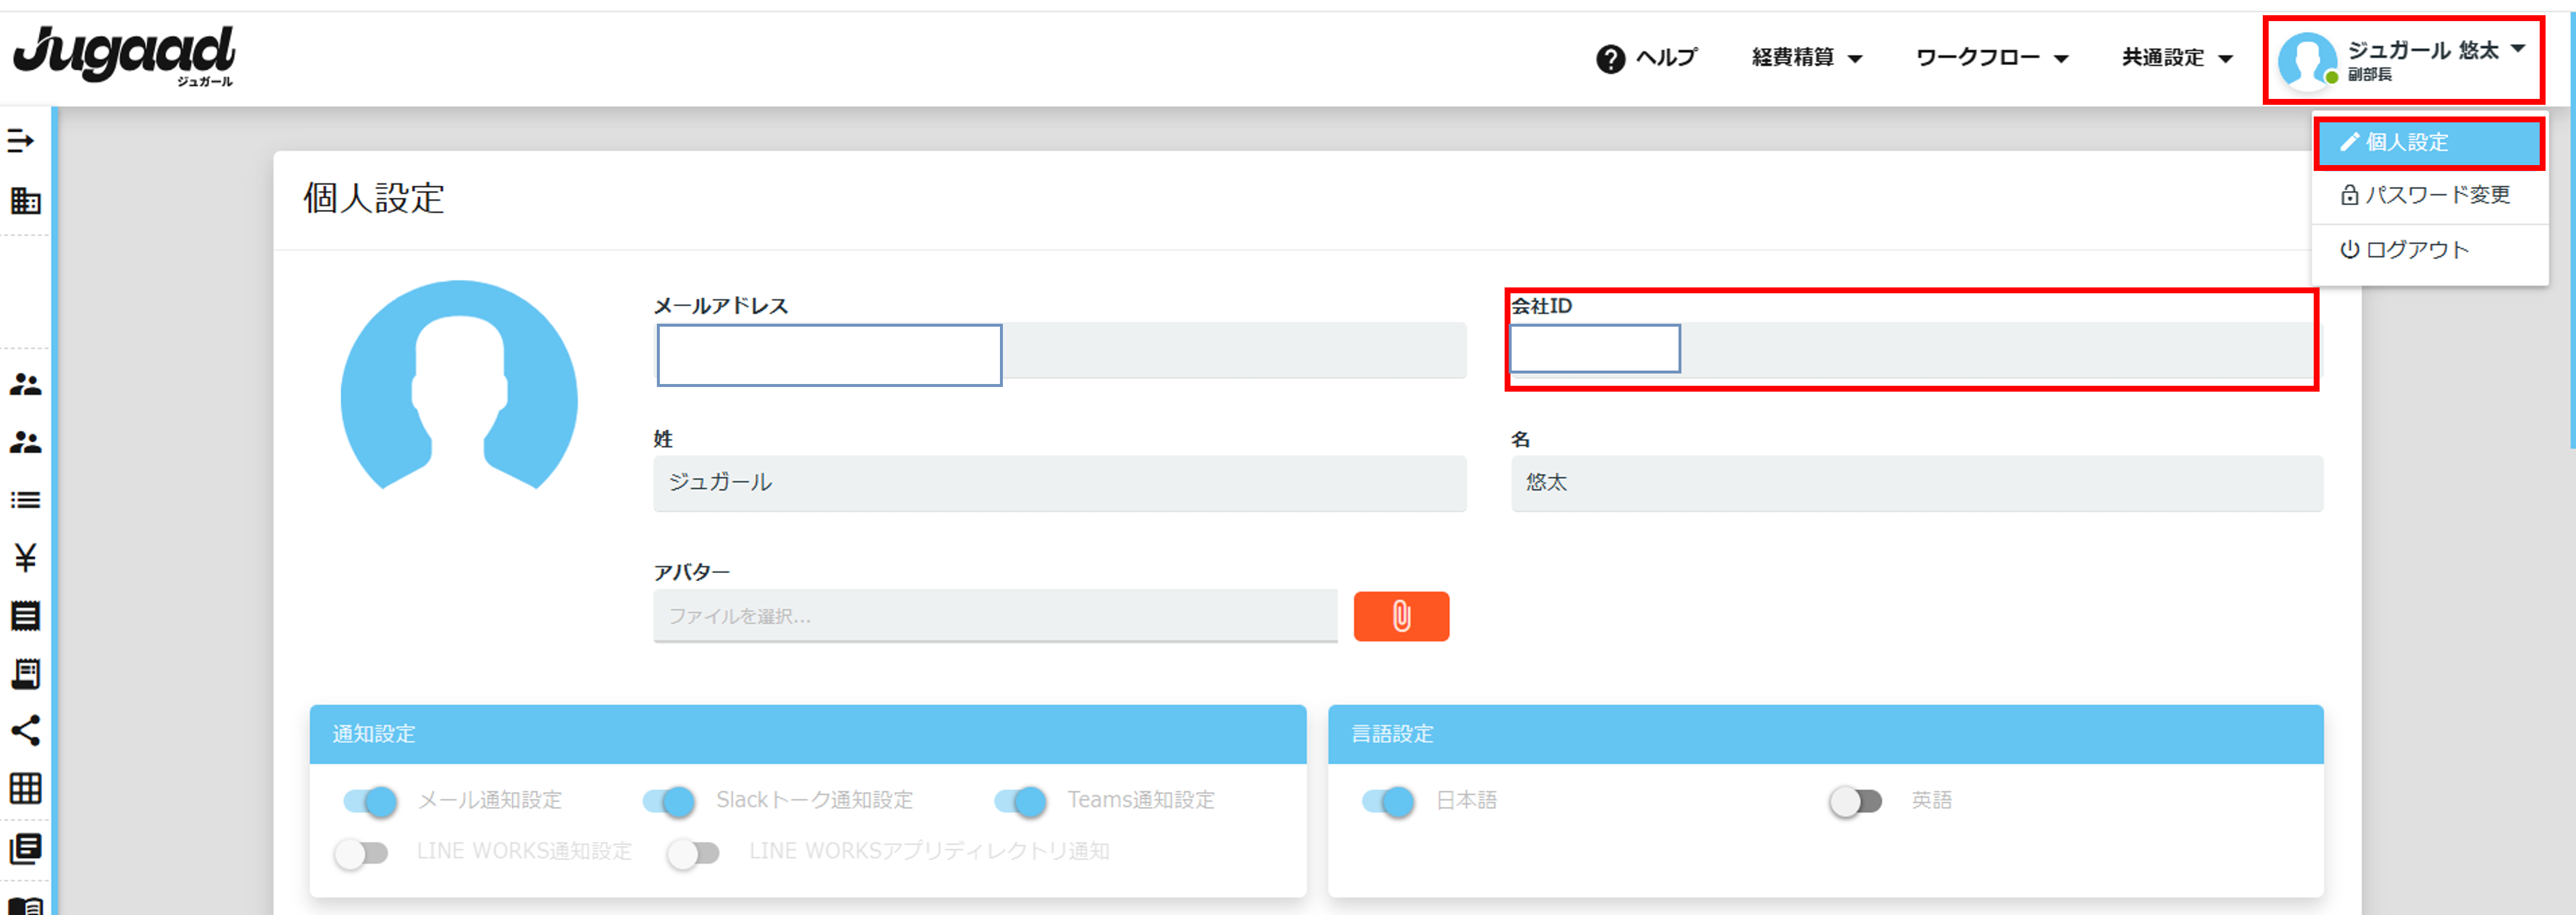Image resolution: width=2576 pixels, height=915 pixels.
Task: Enable 英語 language switch
Action: (1856, 801)
